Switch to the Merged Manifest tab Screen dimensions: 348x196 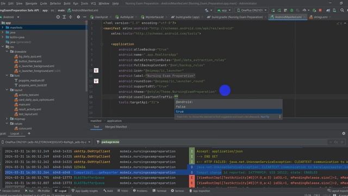click(x=116, y=127)
